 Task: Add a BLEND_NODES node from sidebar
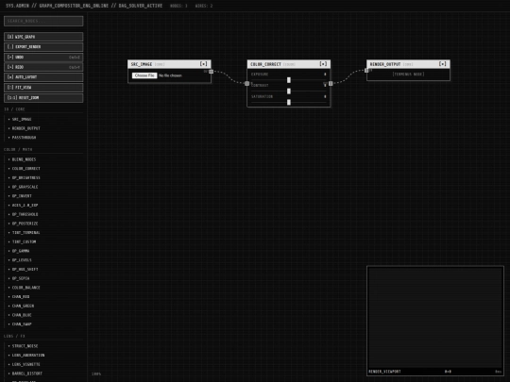point(43,159)
